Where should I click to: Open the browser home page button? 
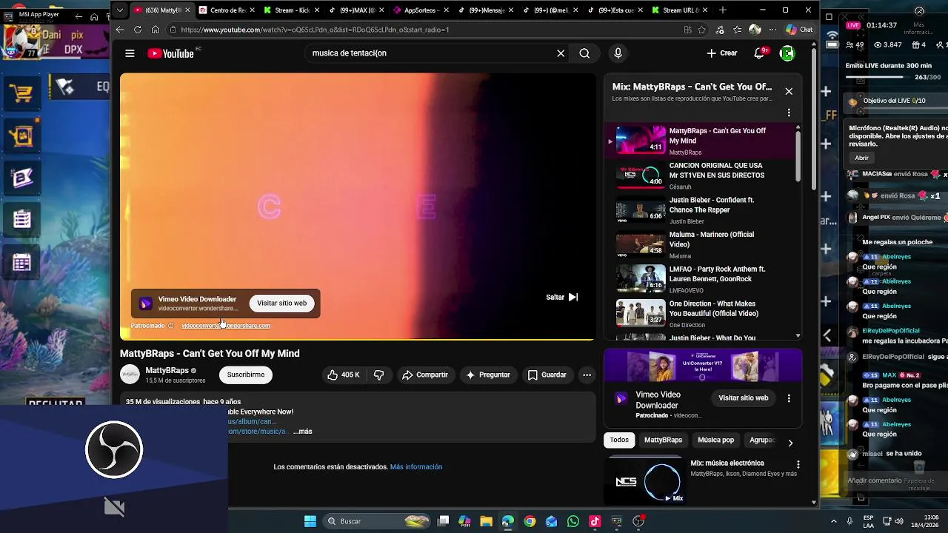tap(156, 30)
